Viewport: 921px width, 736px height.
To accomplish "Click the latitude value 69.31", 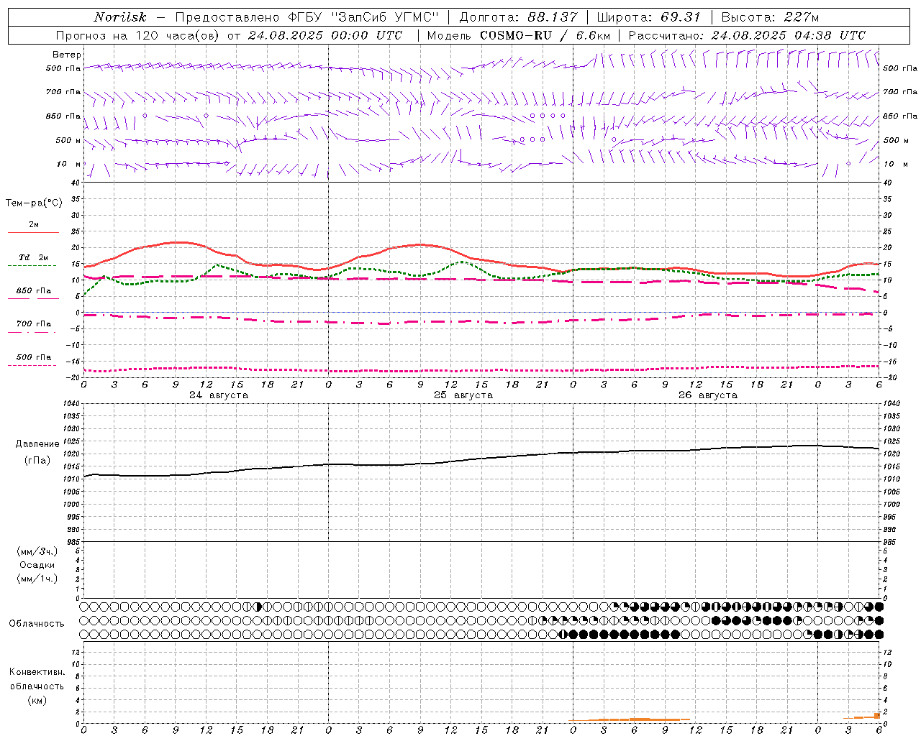I will [x=681, y=17].
